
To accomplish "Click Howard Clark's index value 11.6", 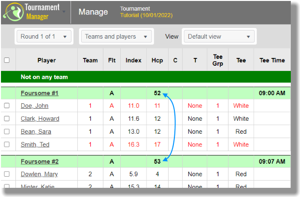I will pos(133,118).
